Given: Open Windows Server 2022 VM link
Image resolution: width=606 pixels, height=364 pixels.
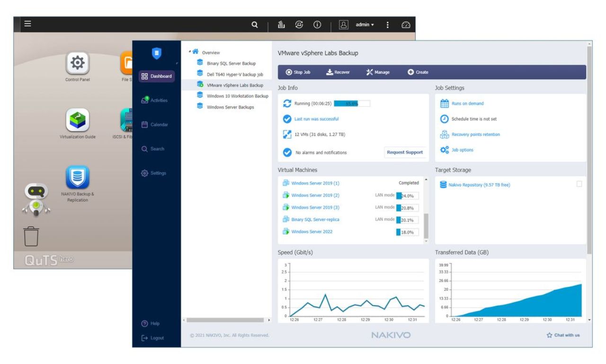Looking at the screenshot, I should [312, 232].
